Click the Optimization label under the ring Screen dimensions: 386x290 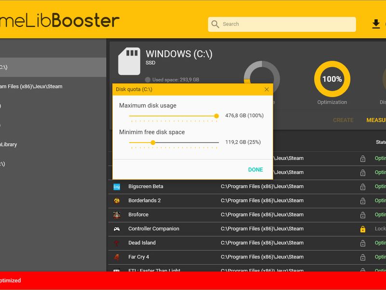pos(332,102)
